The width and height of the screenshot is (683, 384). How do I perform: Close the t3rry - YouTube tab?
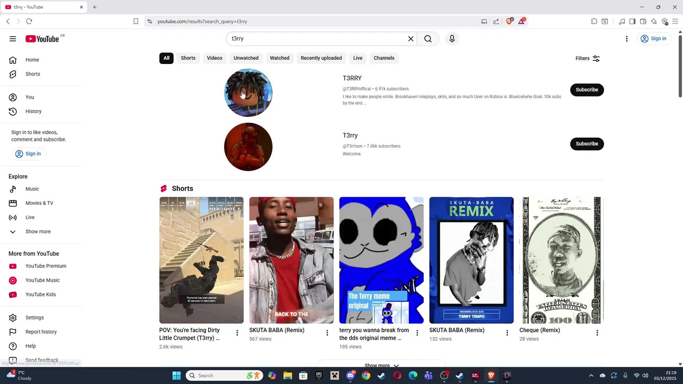tap(82, 7)
